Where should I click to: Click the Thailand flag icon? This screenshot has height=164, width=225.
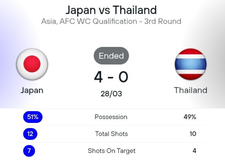(191, 64)
